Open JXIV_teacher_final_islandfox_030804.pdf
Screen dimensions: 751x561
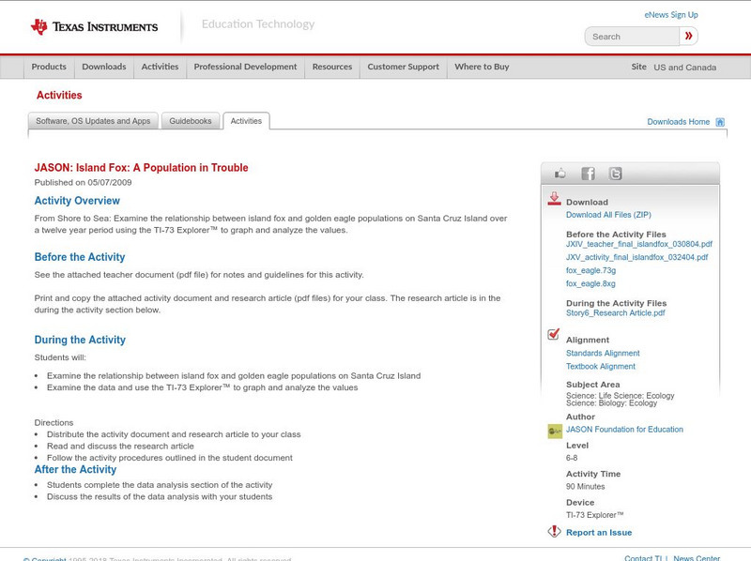click(x=639, y=244)
